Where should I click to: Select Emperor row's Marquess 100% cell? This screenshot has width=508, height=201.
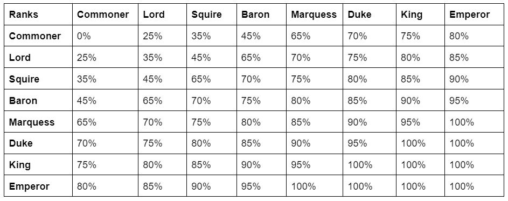tap(315, 186)
